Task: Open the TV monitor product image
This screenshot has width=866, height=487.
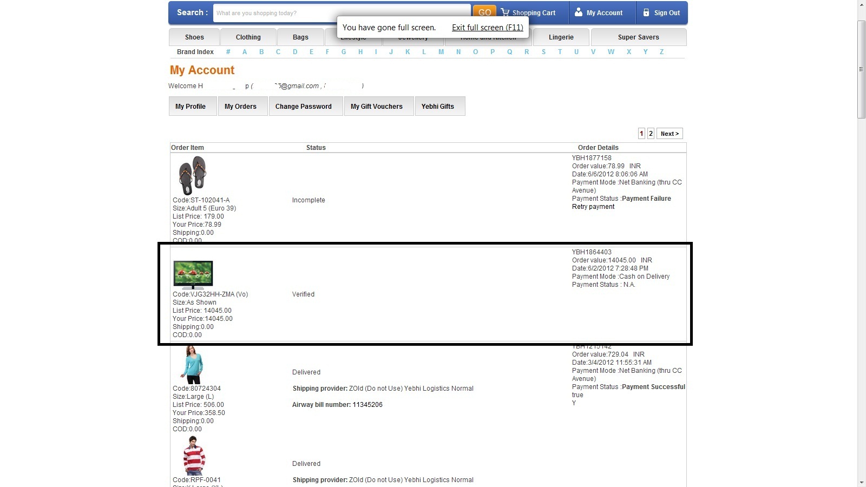Action: click(193, 274)
